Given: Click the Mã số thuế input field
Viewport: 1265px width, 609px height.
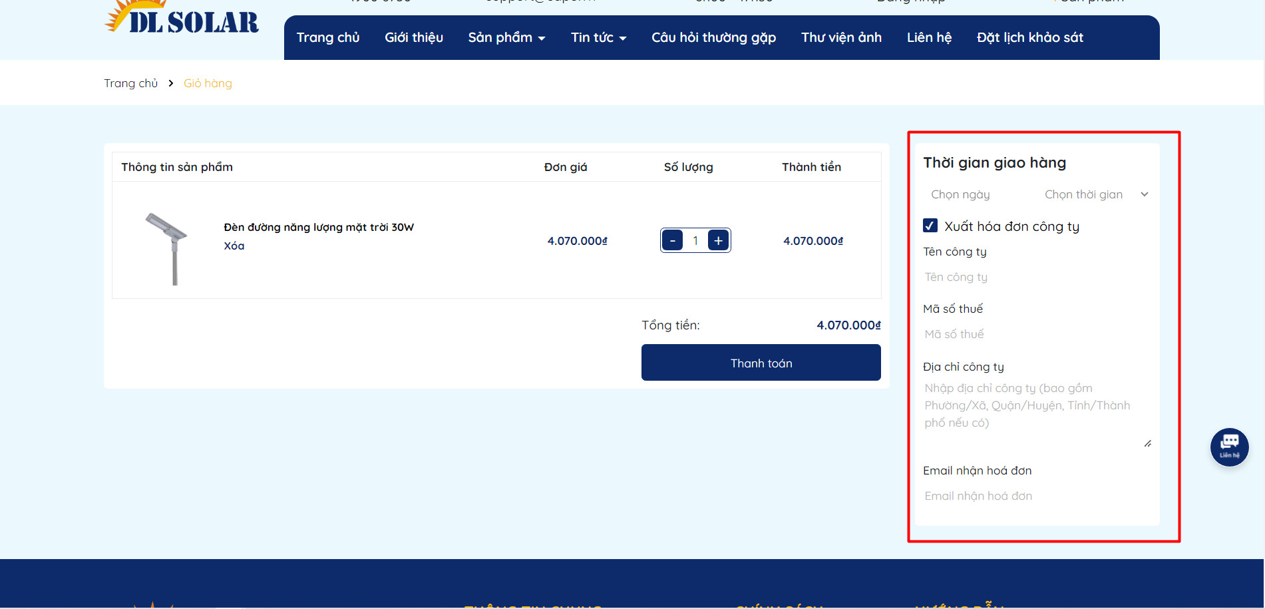Looking at the screenshot, I should pos(1037,334).
